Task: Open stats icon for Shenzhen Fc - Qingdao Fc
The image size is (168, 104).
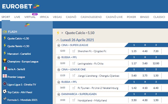Action: click(x=74, y=51)
